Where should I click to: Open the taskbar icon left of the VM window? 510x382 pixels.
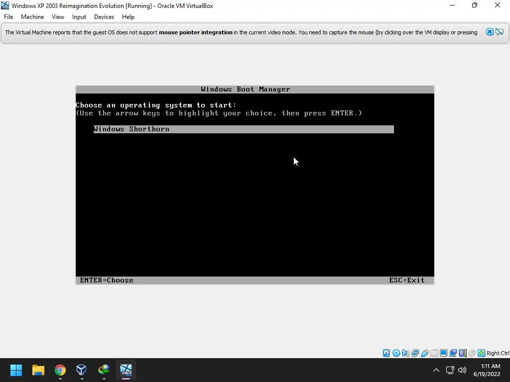pos(104,370)
